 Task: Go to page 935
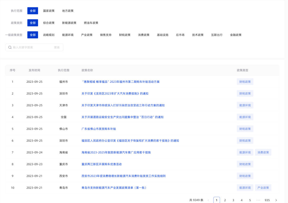coord(267,200)
